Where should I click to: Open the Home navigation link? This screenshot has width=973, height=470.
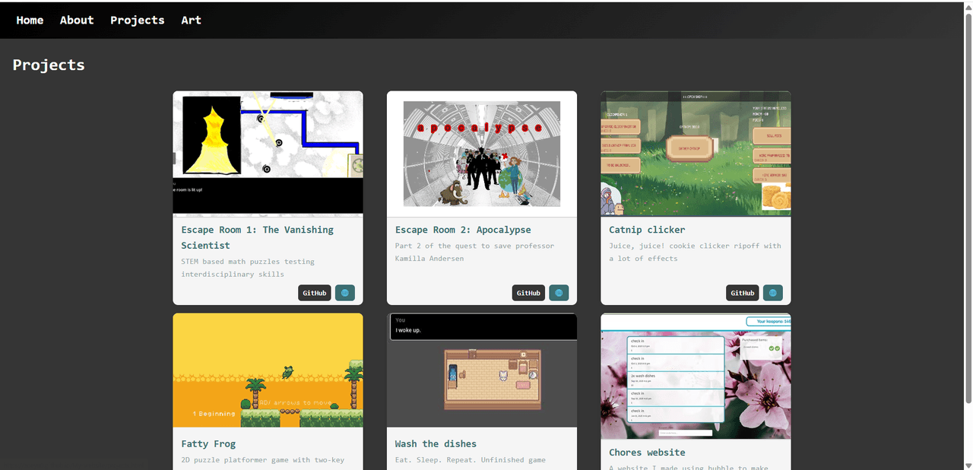(x=30, y=21)
